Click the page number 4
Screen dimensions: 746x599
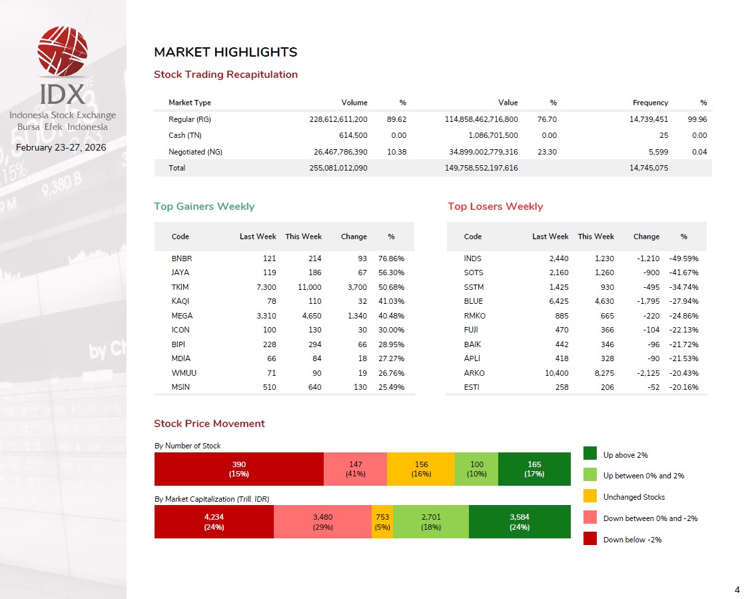(x=737, y=589)
